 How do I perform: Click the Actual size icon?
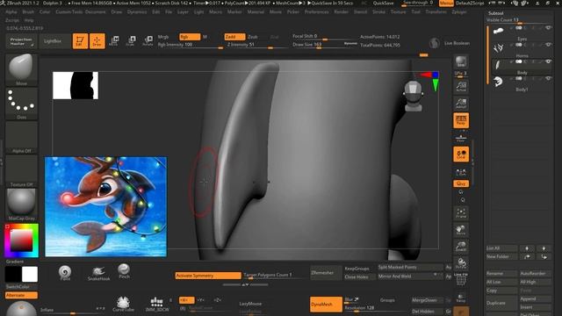point(461,87)
